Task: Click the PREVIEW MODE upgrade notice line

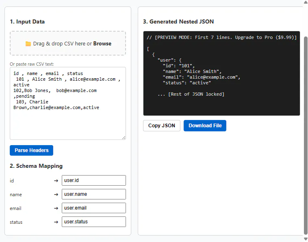Action: [x=221, y=37]
